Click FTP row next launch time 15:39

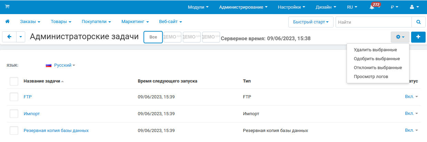[x=156, y=97]
